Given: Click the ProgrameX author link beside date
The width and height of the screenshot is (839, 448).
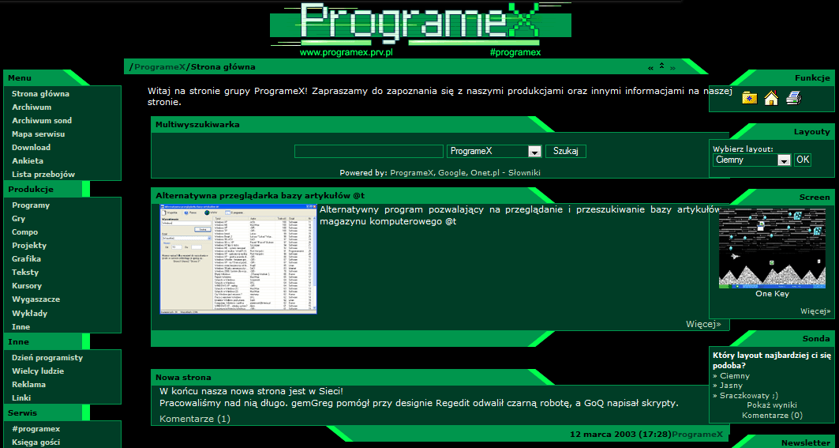Looking at the screenshot, I should coord(698,434).
